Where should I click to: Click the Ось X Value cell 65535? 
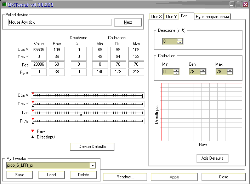pyautogui.click(x=39, y=50)
